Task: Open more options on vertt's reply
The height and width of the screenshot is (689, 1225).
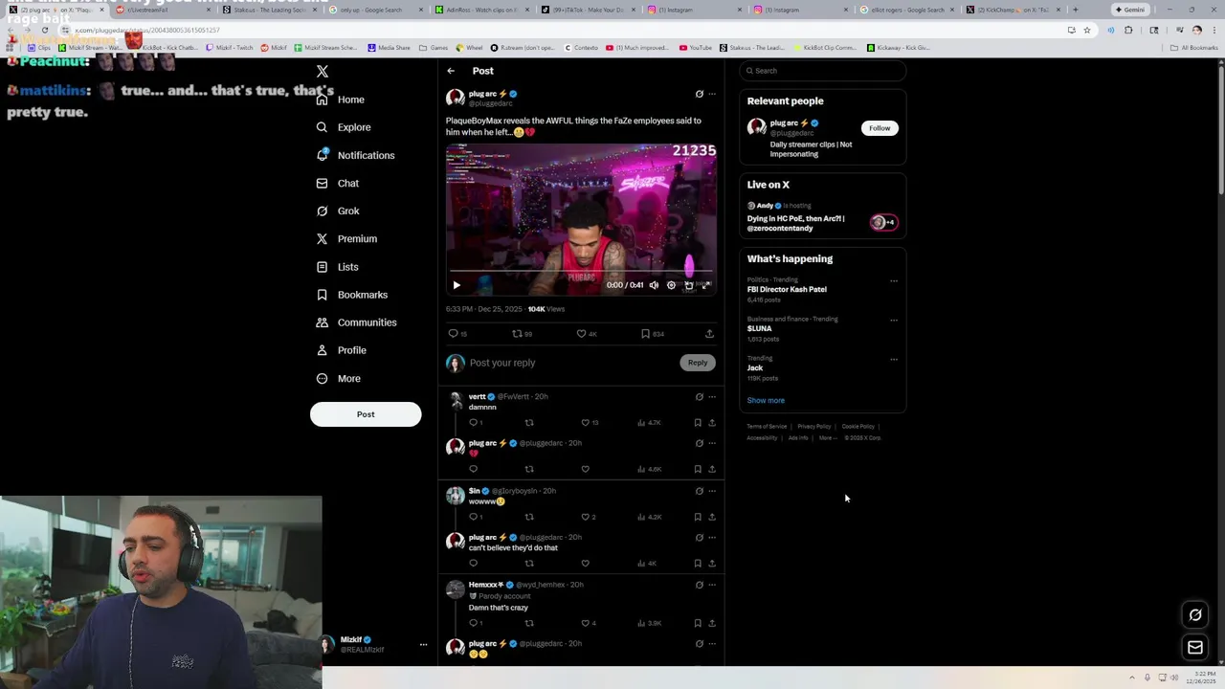Action: 712,397
